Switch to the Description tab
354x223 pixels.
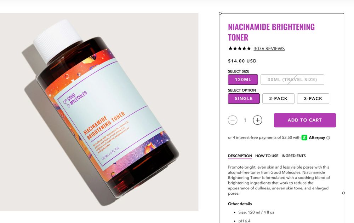click(240, 156)
